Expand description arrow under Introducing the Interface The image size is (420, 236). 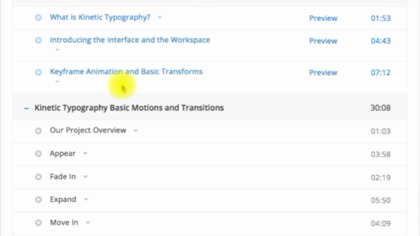point(57,50)
